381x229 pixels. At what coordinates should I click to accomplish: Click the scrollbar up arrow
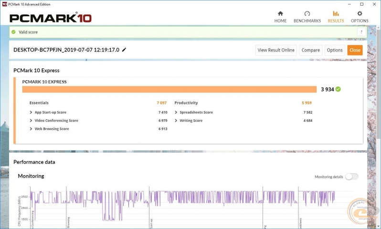[378, 28]
